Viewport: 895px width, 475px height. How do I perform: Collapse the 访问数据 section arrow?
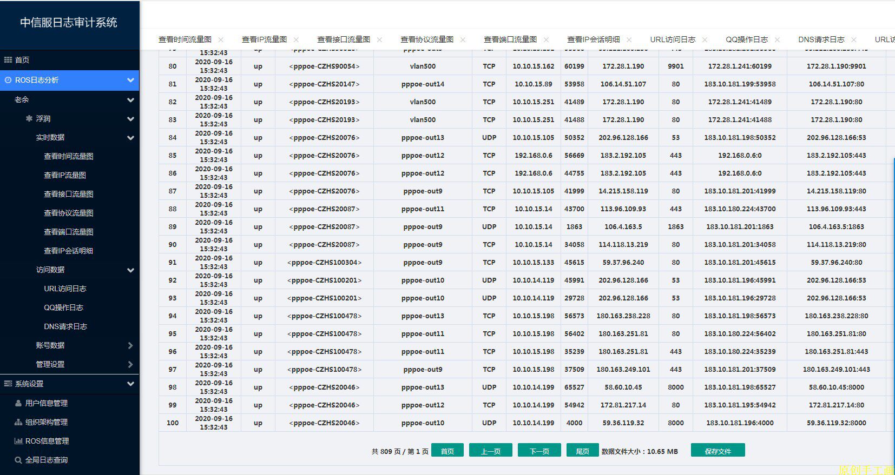(130, 270)
